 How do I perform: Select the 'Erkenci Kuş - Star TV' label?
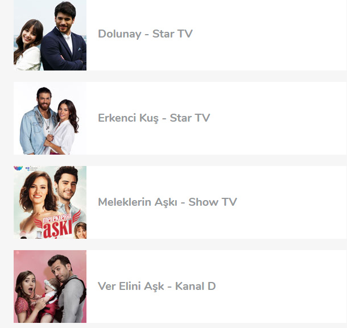point(154,118)
